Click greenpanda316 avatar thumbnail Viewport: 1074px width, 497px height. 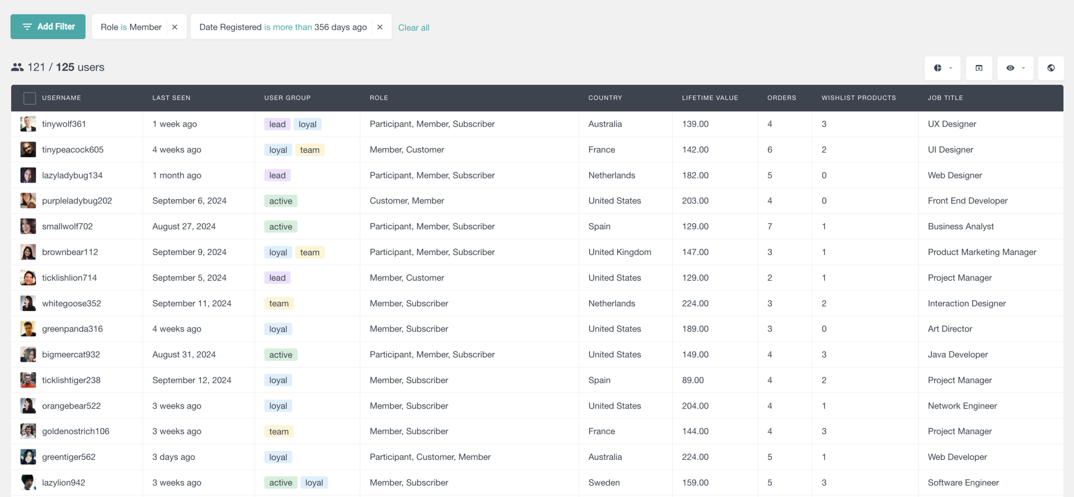coord(28,329)
